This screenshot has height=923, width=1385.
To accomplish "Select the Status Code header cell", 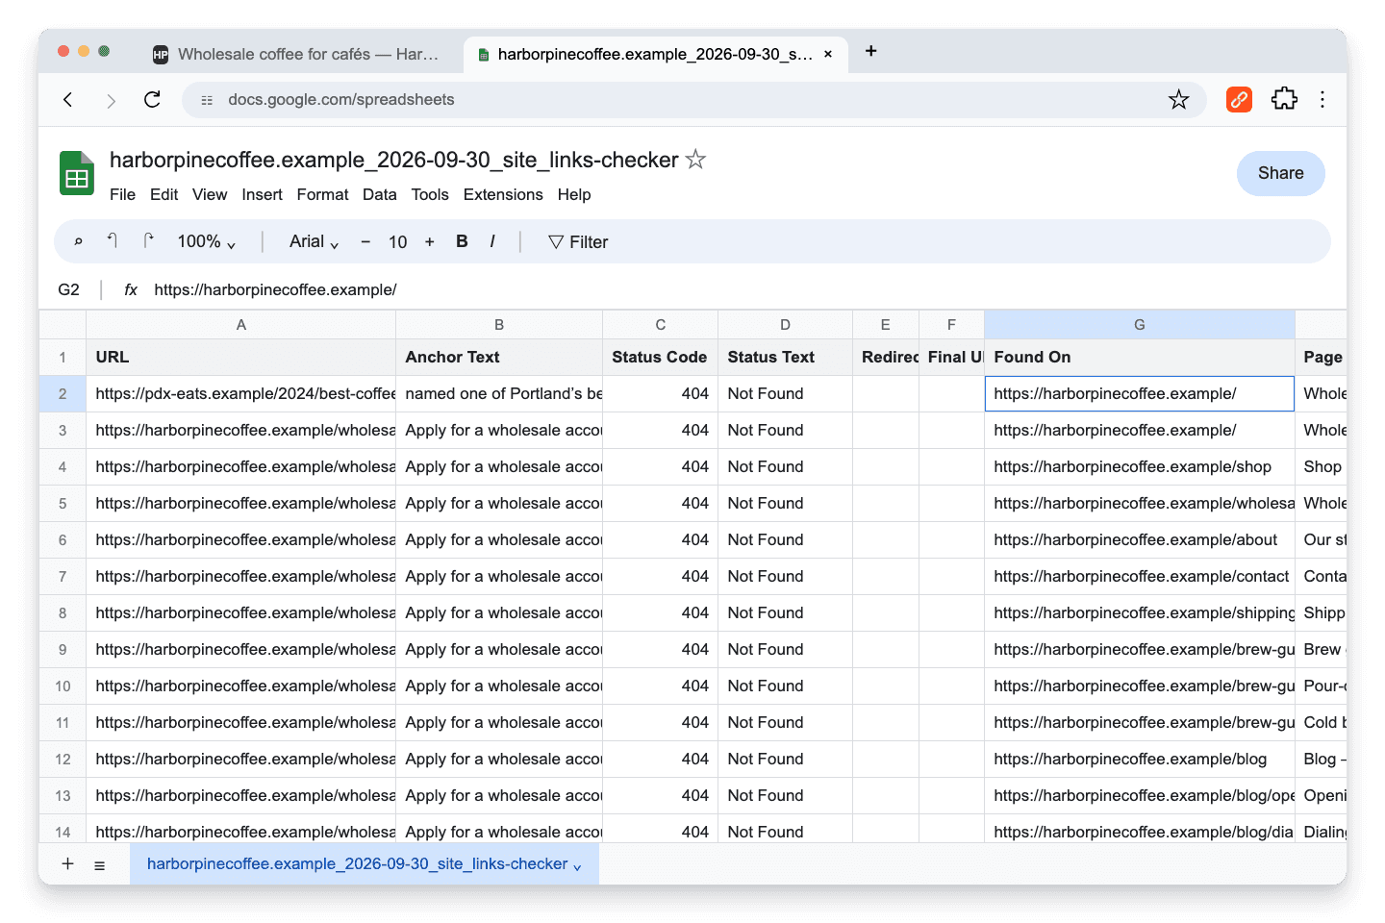I will click(x=660, y=357).
